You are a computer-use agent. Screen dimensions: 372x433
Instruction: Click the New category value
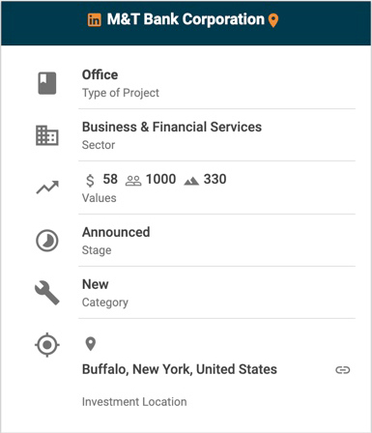tap(96, 284)
